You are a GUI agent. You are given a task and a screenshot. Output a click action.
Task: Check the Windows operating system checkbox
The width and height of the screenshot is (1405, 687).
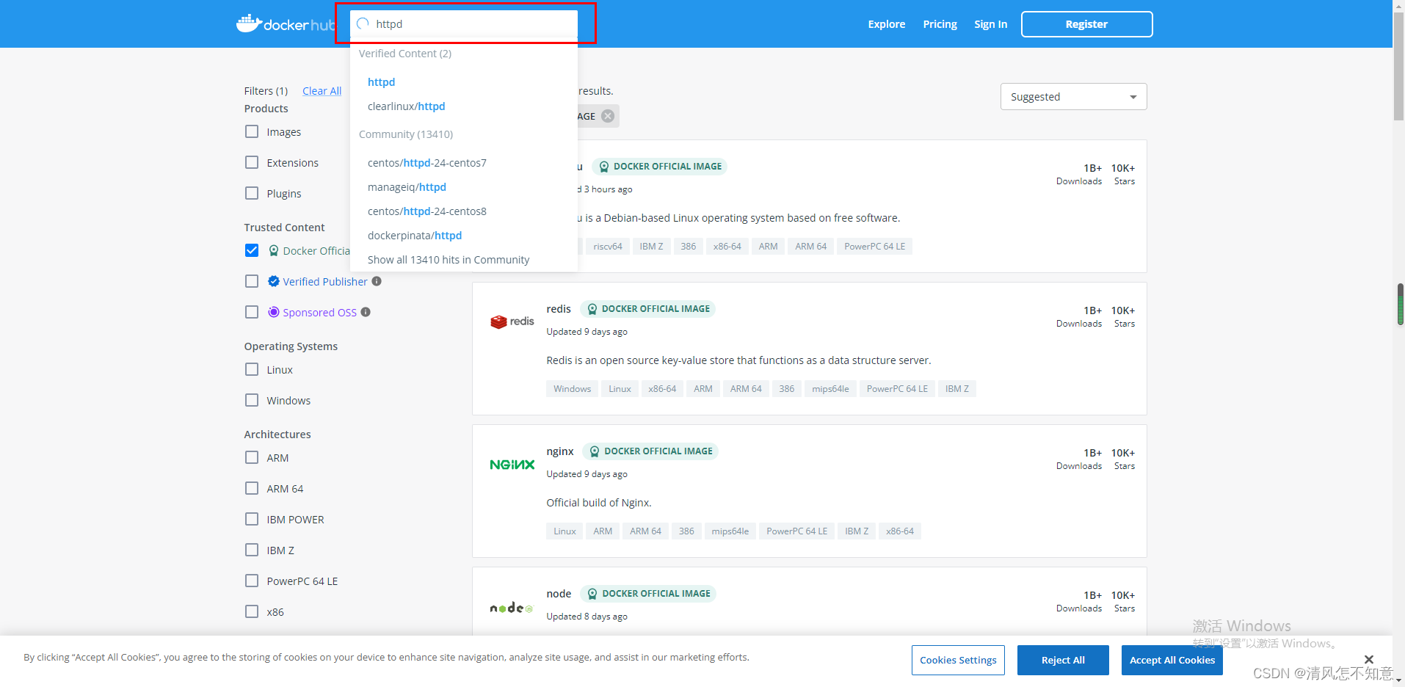pyautogui.click(x=252, y=400)
